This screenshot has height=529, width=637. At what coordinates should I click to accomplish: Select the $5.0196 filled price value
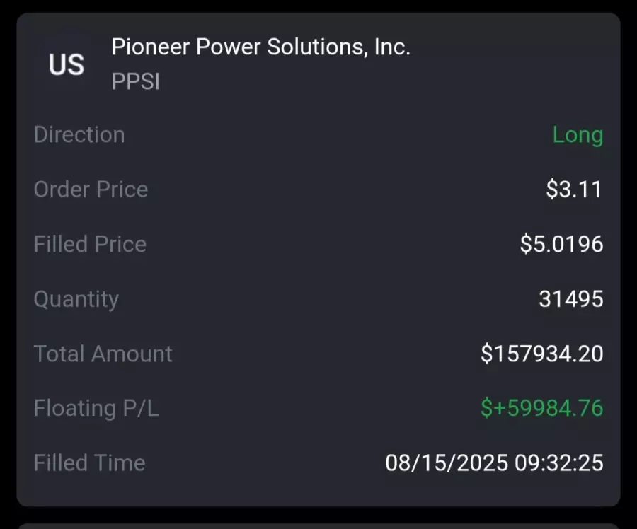click(561, 244)
